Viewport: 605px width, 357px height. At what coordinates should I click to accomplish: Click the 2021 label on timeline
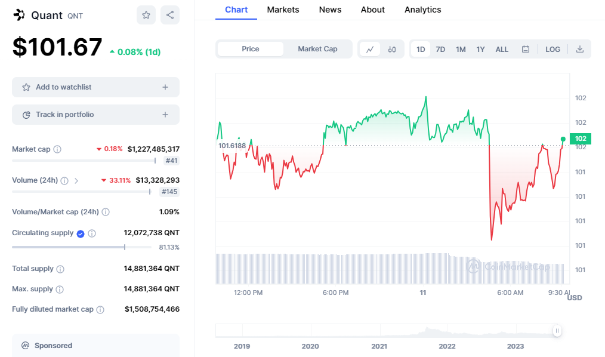pos(379,346)
